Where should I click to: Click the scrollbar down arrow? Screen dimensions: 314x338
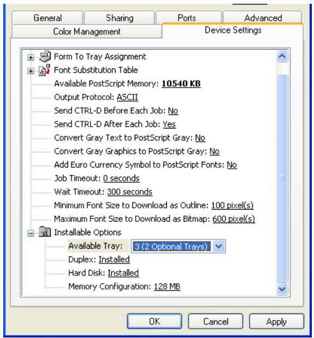coord(282,288)
